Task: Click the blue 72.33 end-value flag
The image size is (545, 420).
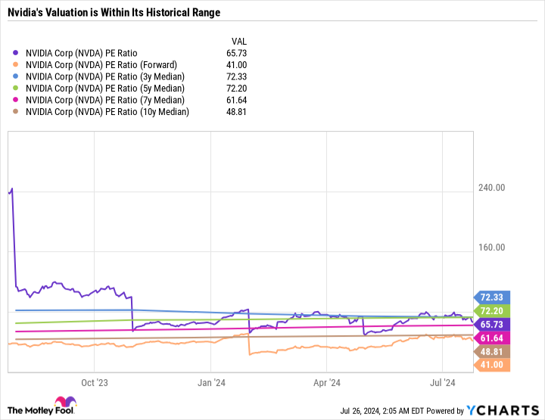Action: tap(492, 297)
